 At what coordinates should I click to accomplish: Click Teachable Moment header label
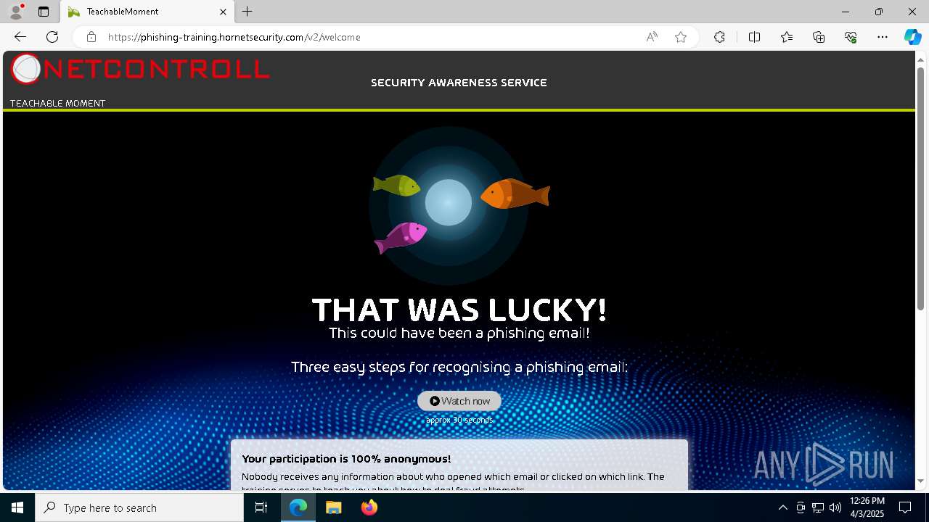[58, 103]
